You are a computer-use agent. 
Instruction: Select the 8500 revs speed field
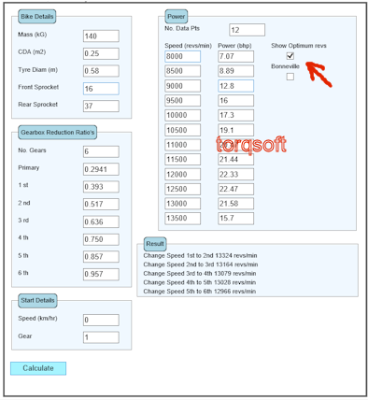182,71
